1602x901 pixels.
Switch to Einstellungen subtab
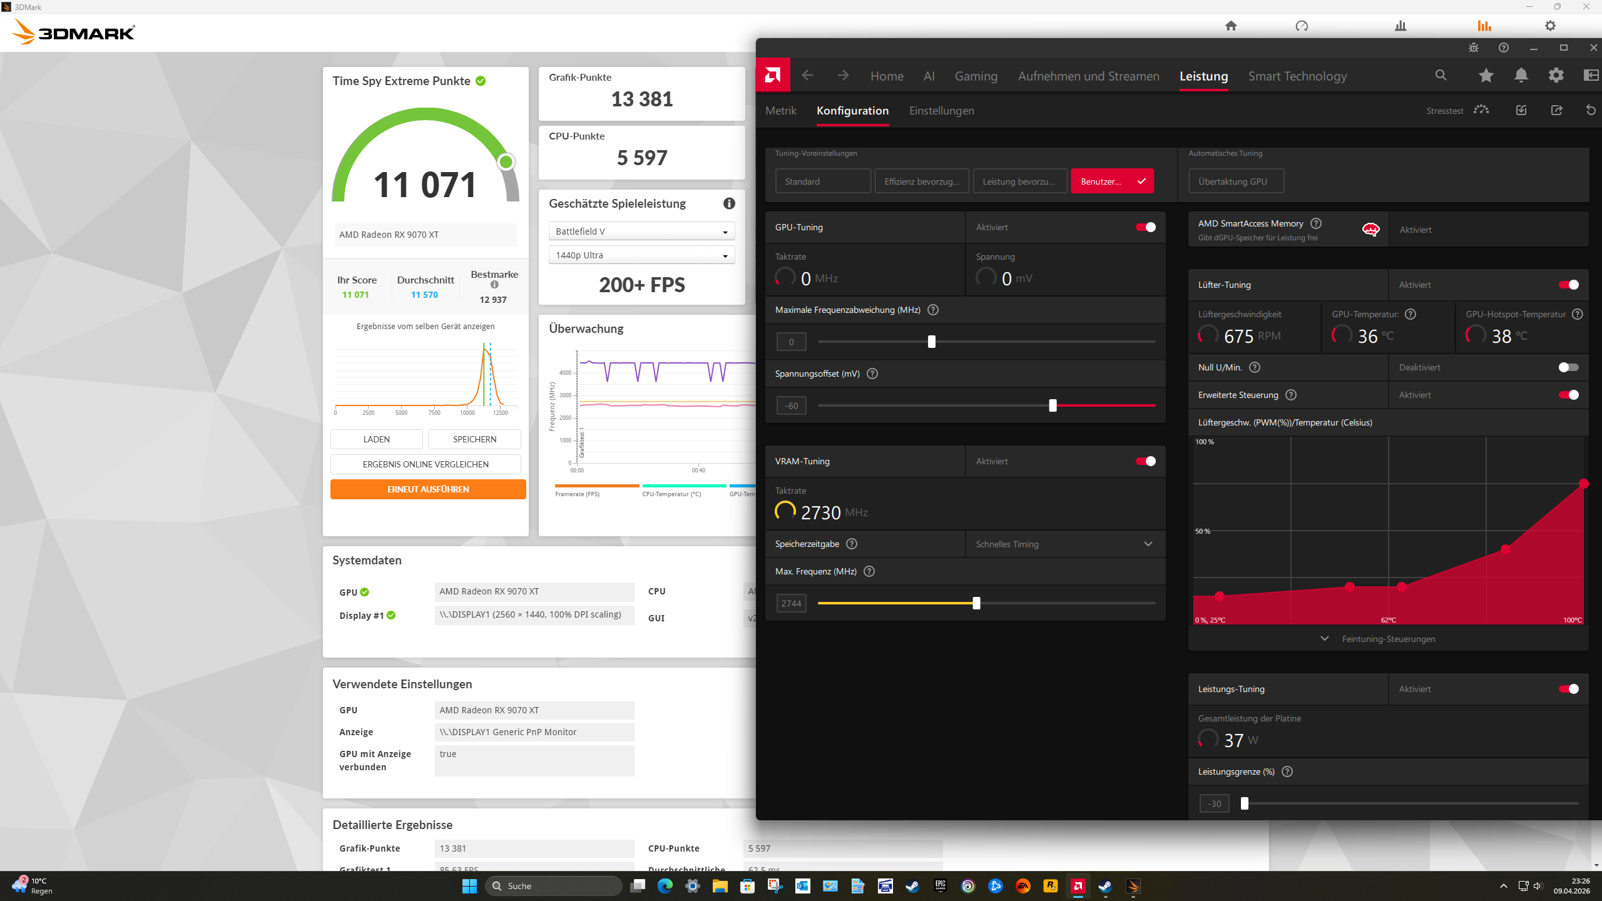941,110
